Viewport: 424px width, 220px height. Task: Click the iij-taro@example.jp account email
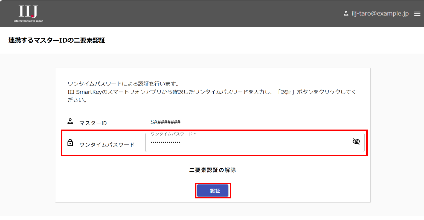click(380, 14)
